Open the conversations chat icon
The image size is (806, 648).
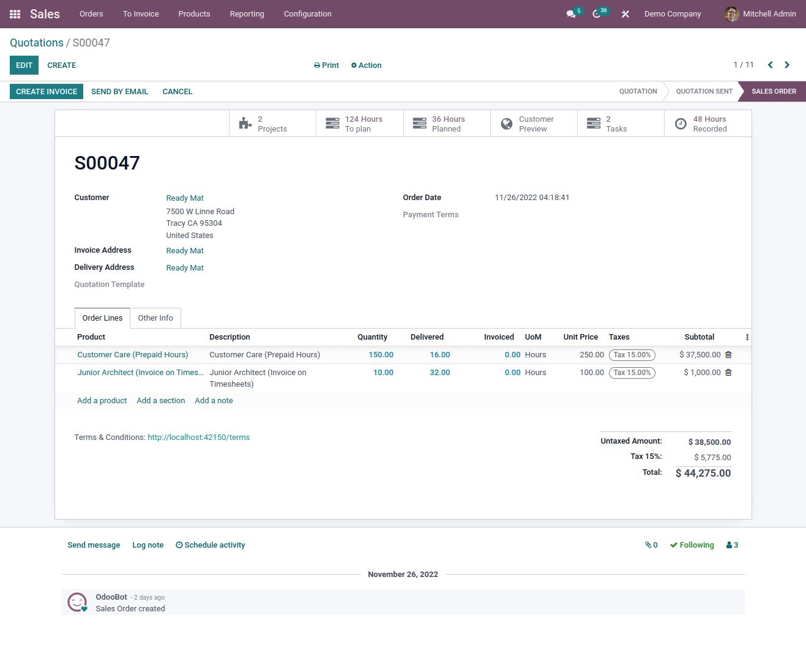[571, 14]
